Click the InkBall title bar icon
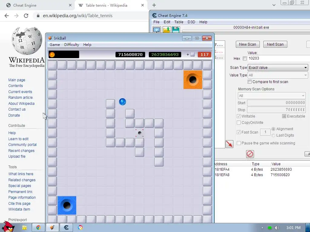Viewport: 310px width, 232px height. 51,38
